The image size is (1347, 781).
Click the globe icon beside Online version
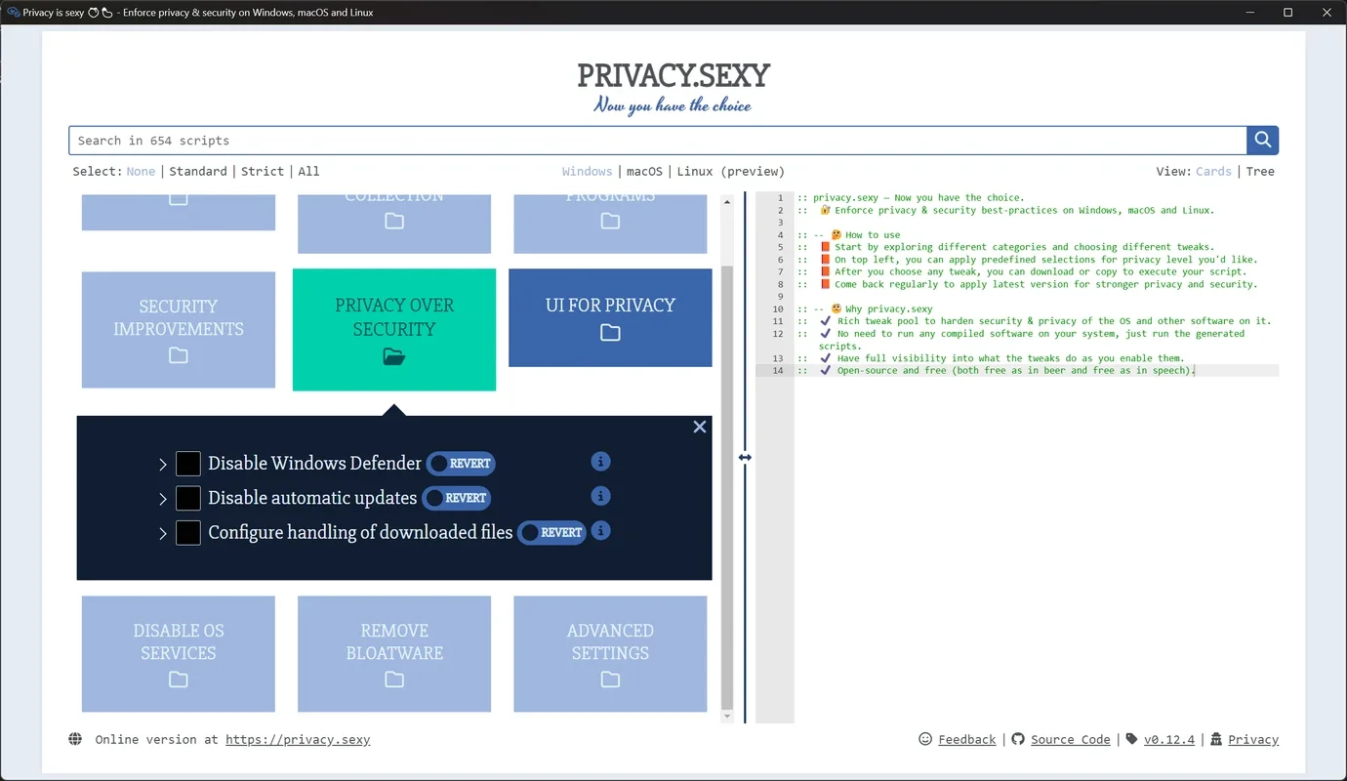click(75, 739)
